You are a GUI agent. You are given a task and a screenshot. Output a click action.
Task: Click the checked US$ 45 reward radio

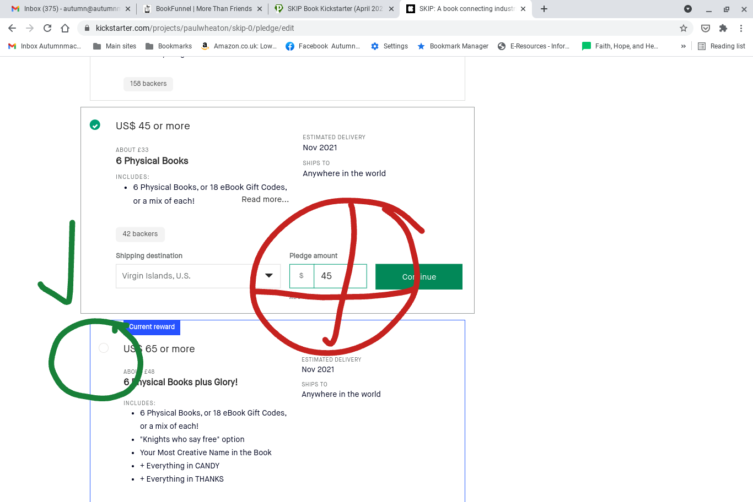coord(95,125)
